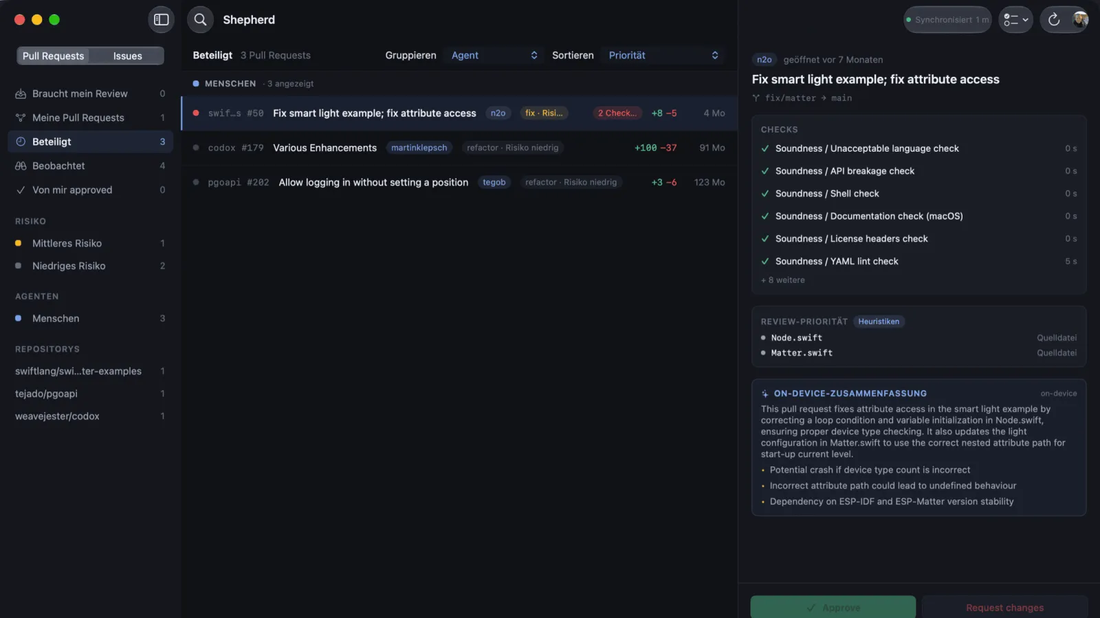The image size is (1100, 618).
Task: Click the Approve button
Action: pyautogui.click(x=833, y=608)
